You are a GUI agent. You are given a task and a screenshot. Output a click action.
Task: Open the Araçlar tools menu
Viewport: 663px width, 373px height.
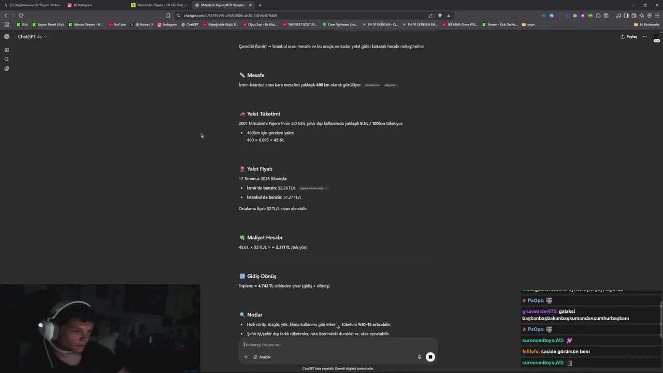tap(262, 357)
